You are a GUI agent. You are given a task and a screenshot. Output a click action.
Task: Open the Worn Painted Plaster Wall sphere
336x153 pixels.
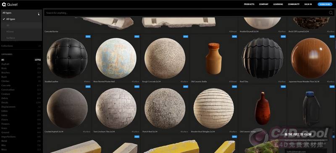tap(116, 58)
